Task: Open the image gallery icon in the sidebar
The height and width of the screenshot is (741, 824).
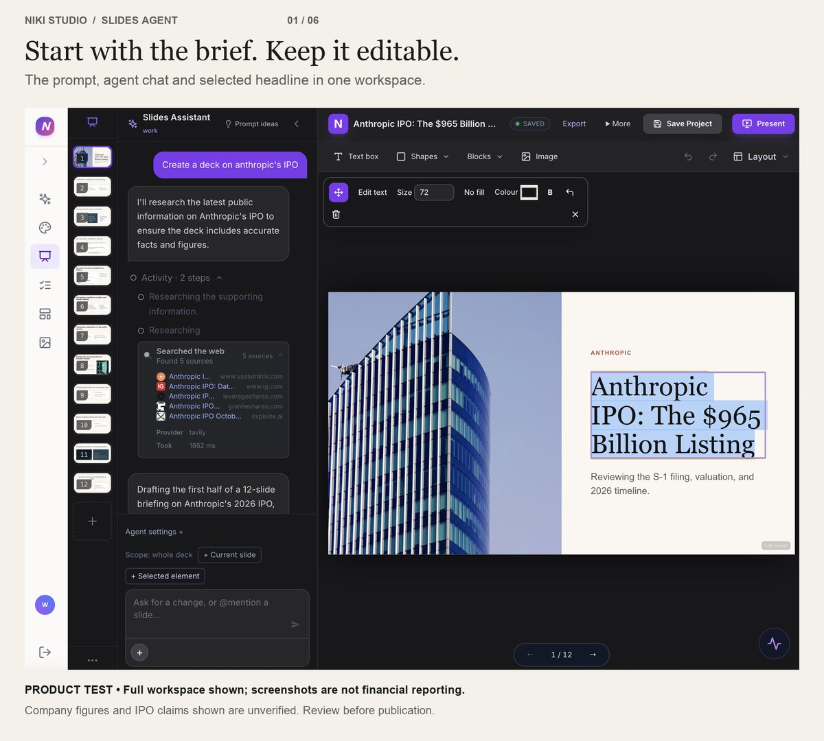Action: click(x=45, y=342)
